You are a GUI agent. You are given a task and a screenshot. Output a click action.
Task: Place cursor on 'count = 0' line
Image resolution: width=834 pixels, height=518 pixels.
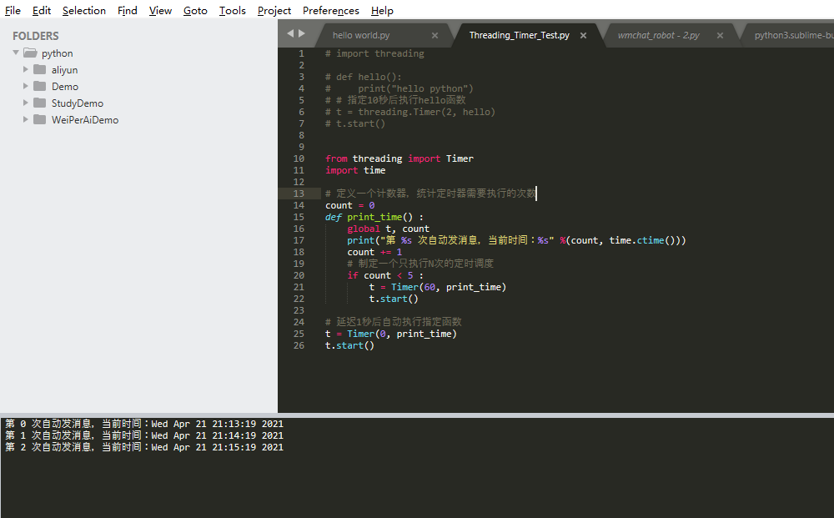(x=350, y=205)
